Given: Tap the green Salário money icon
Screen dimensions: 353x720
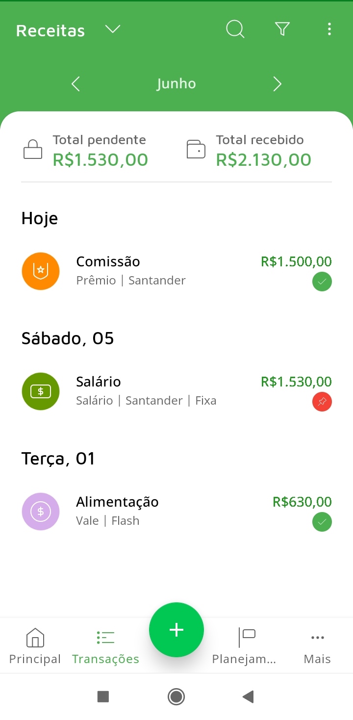Looking at the screenshot, I should (x=41, y=391).
